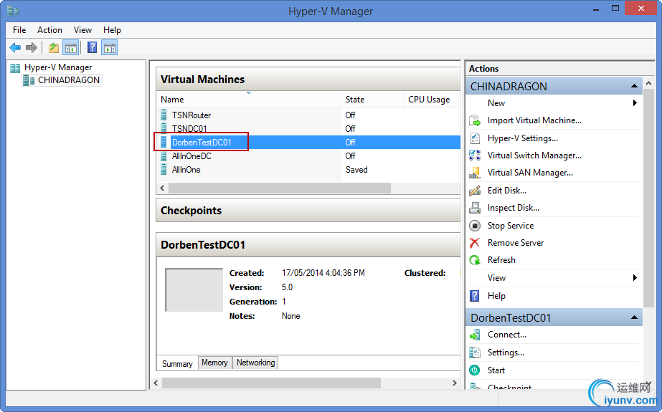Select the DorbenTestDC01 virtual machine row
This screenshot has height=412, width=662.
click(308, 143)
